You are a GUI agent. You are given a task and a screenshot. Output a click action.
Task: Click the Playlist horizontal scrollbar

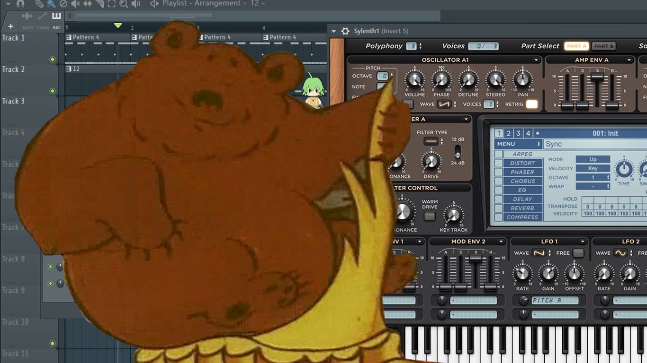coord(258,16)
